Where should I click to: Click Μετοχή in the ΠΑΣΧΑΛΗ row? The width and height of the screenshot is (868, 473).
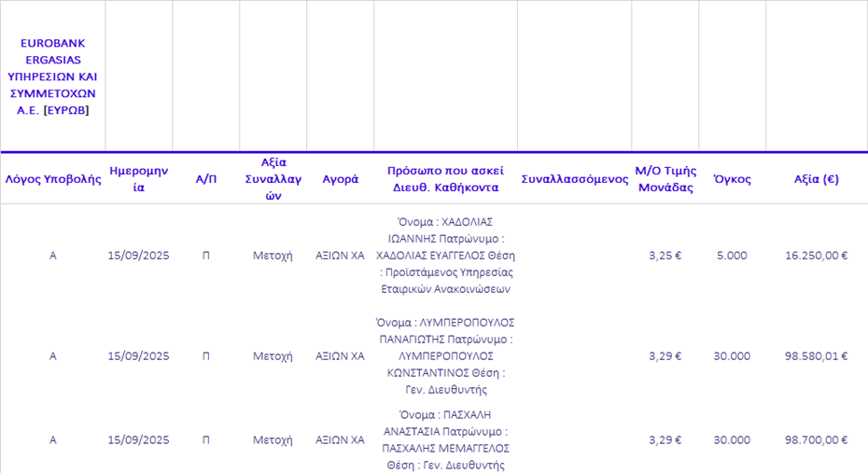273,440
